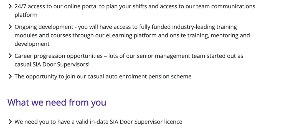Viewport: 284px width, 131px height.
Task: Click 'casual auto enrolment pension scheme' text
Action: click(139, 76)
